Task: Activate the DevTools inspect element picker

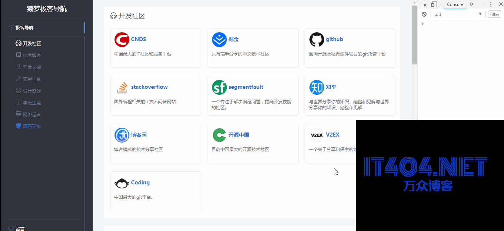Action: (424, 4)
